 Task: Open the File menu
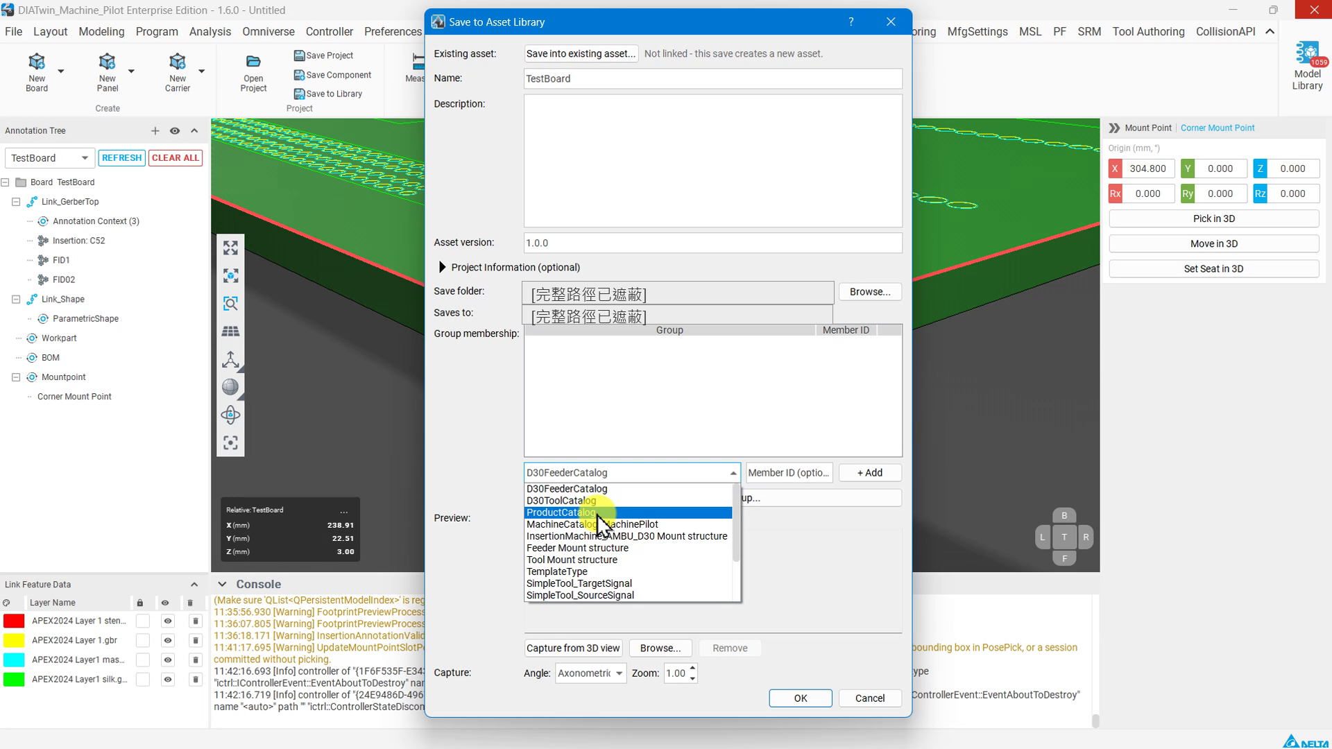click(13, 31)
